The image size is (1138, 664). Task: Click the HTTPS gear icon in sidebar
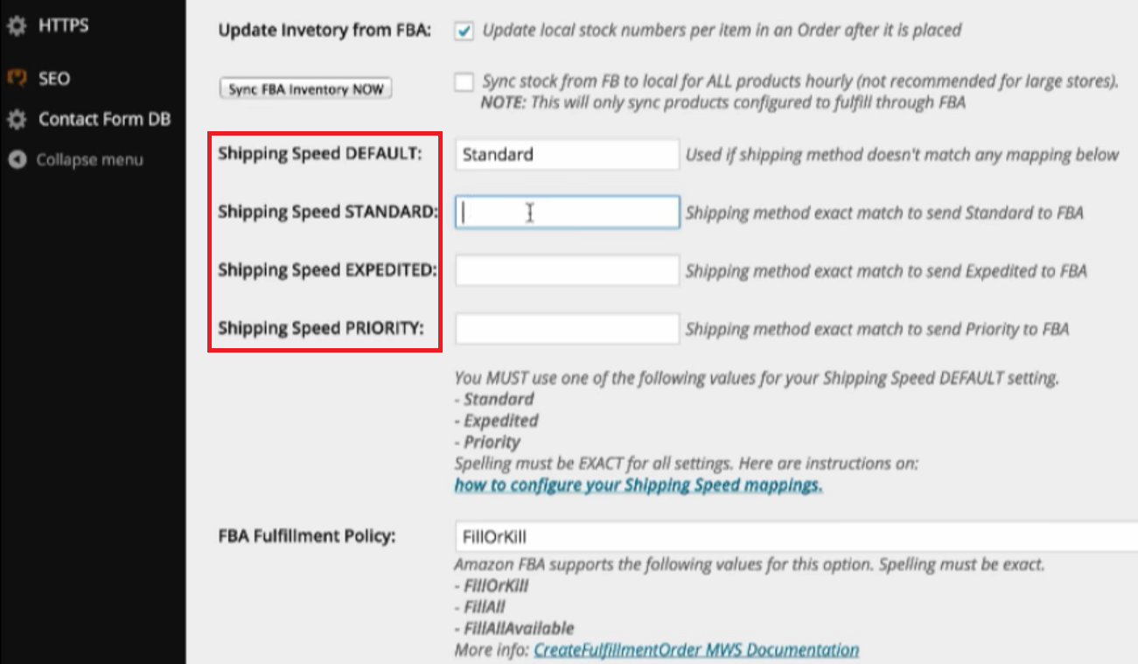pyautogui.click(x=16, y=27)
